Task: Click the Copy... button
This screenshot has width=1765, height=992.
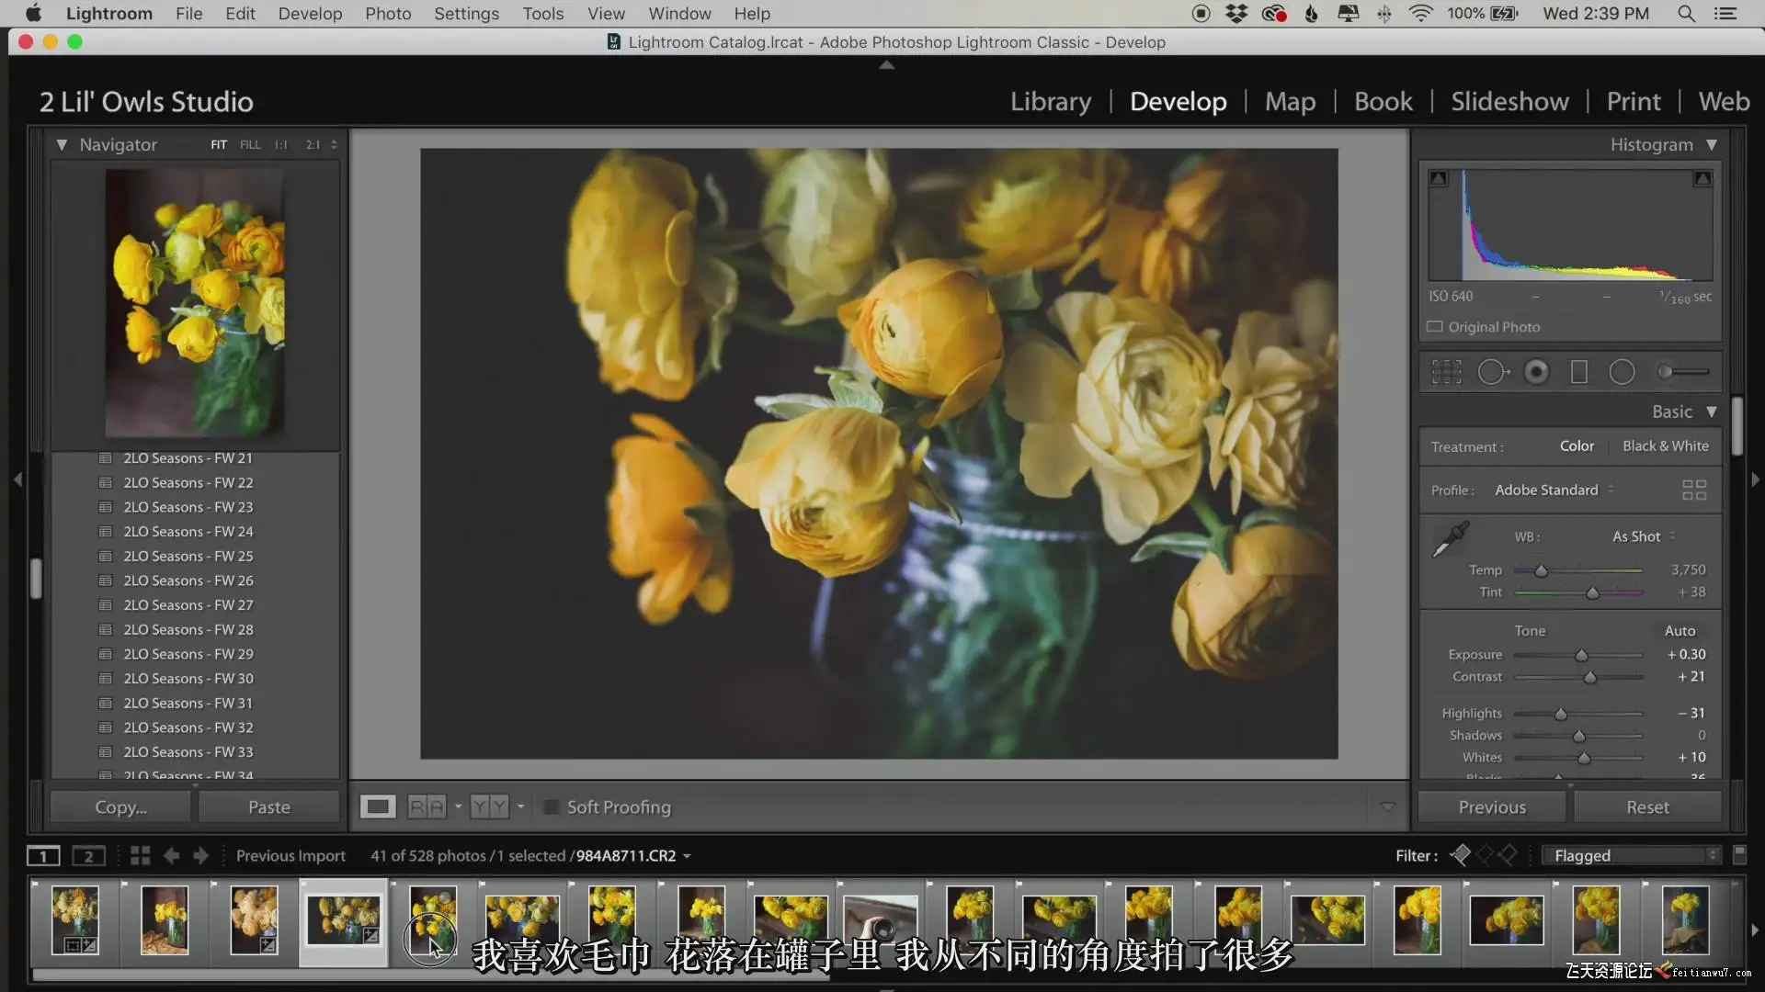Action: [x=120, y=807]
